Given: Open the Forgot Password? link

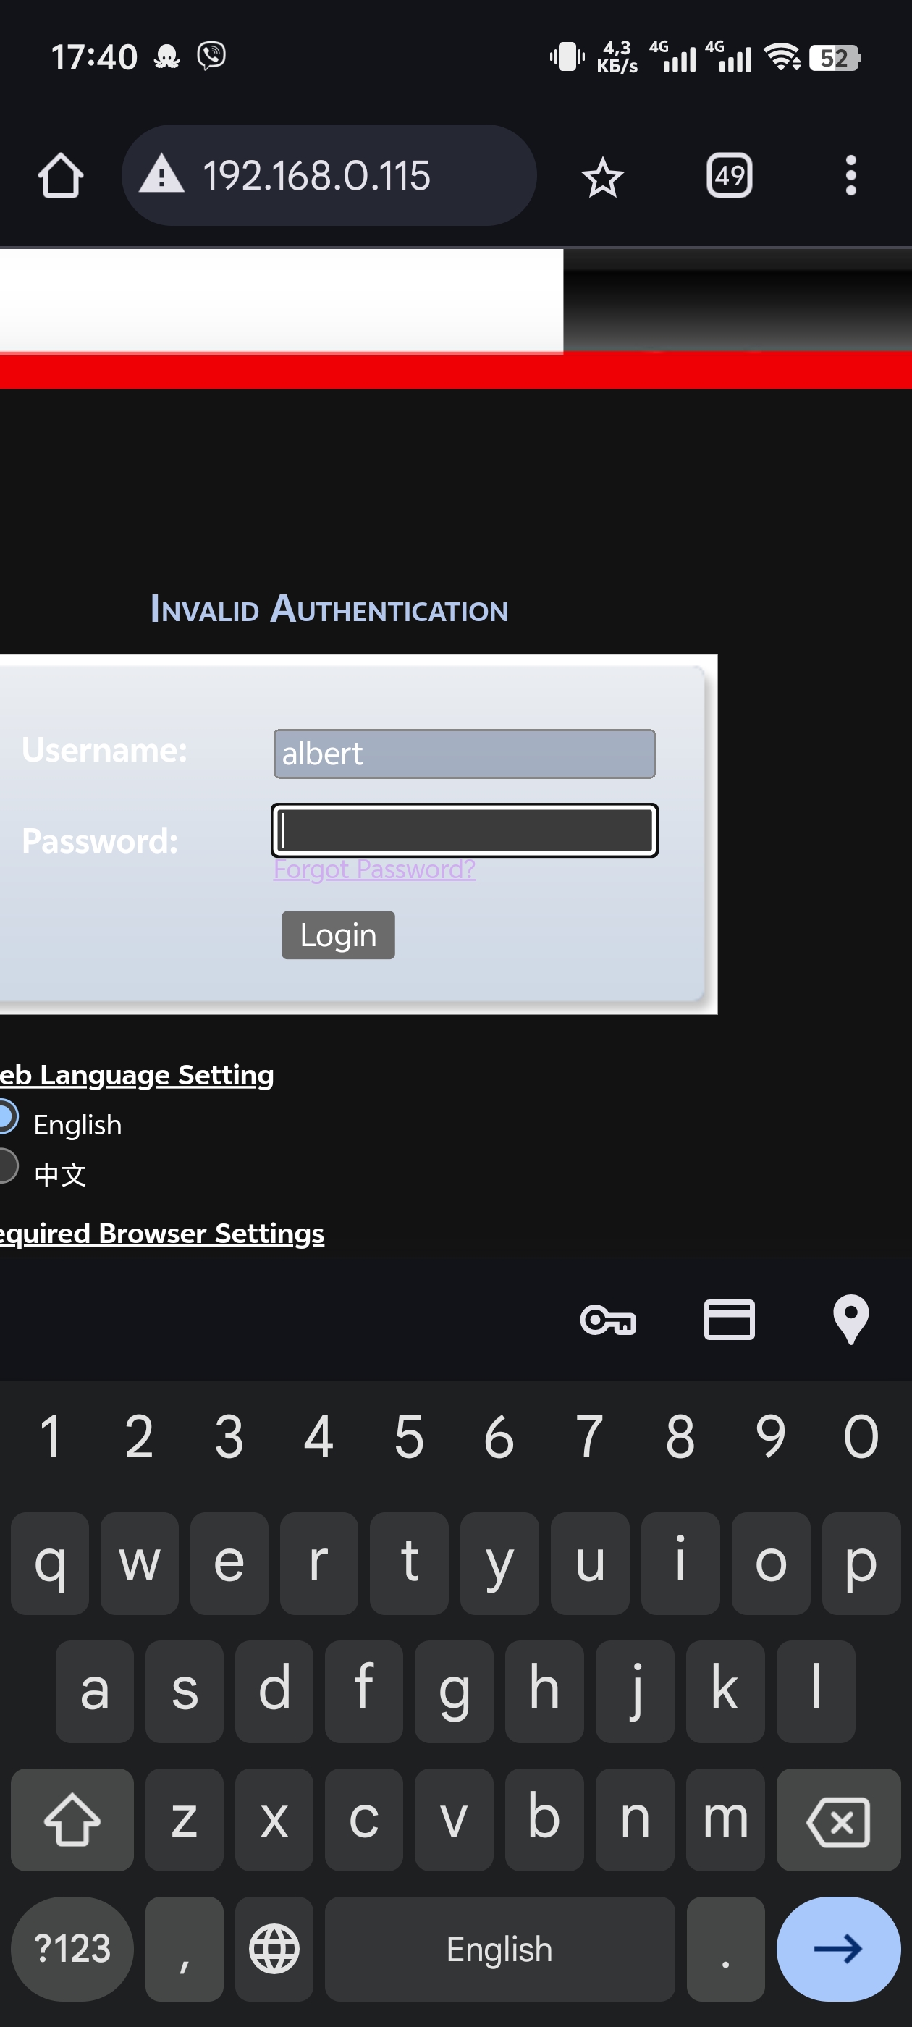Looking at the screenshot, I should click(374, 869).
